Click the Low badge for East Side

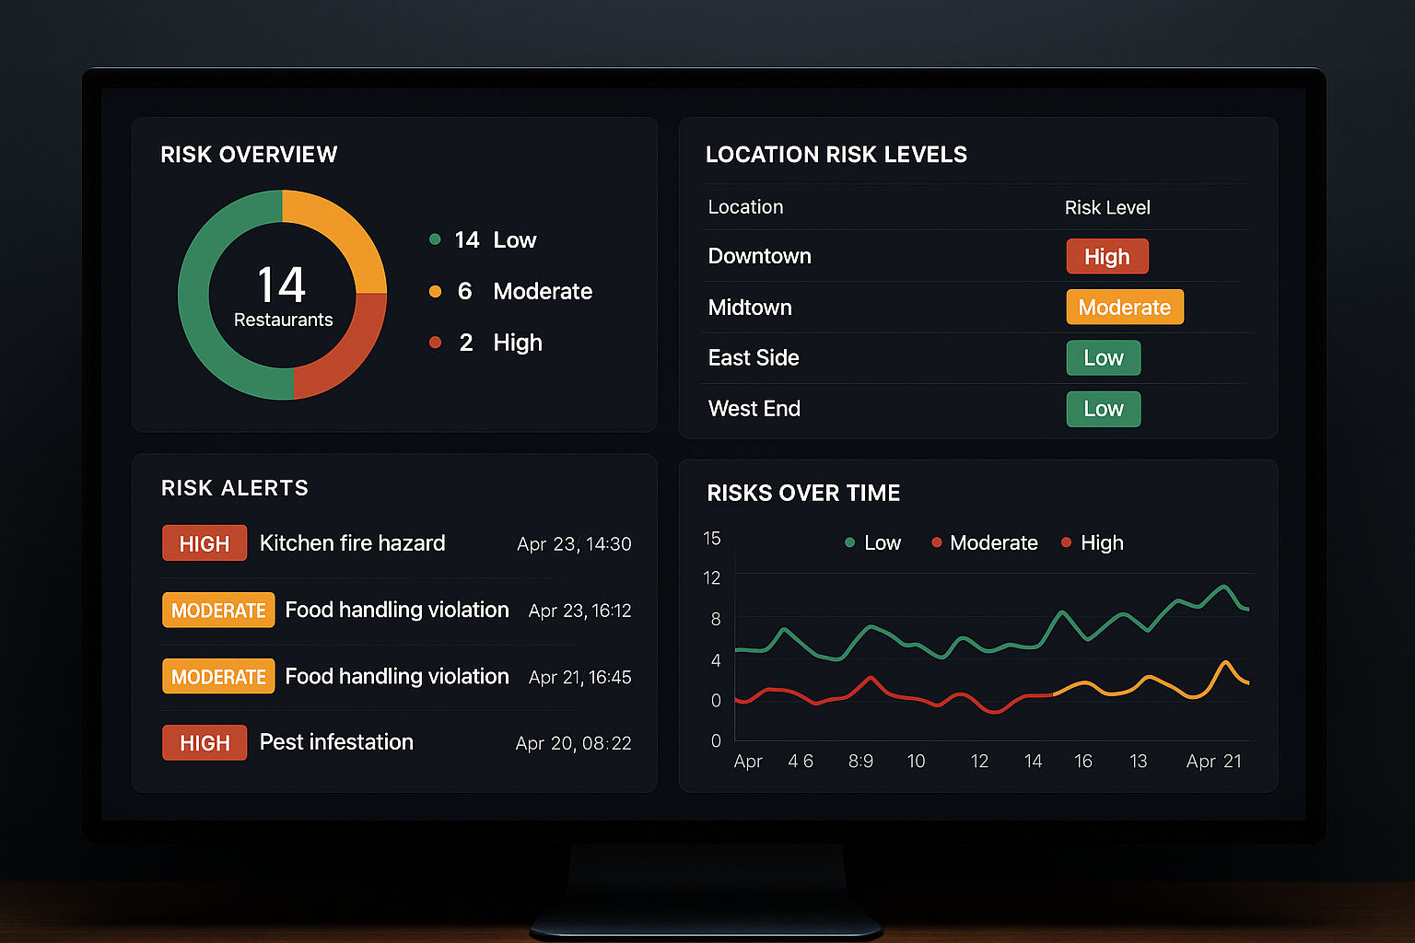(x=1103, y=358)
